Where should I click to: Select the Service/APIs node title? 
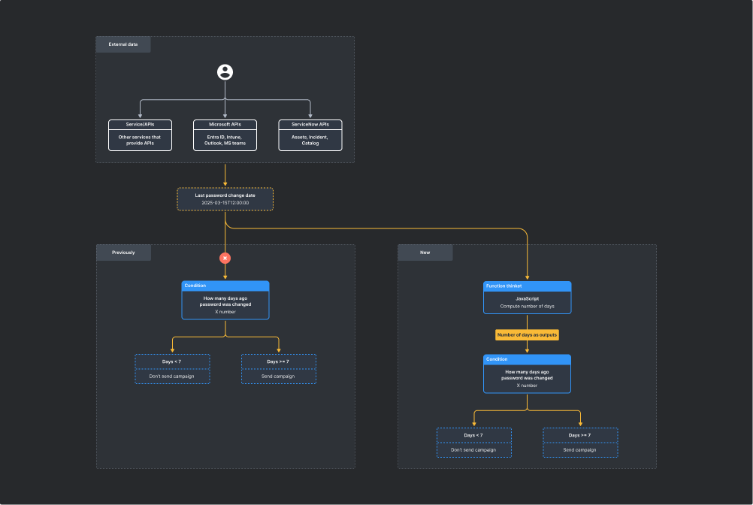click(x=140, y=124)
